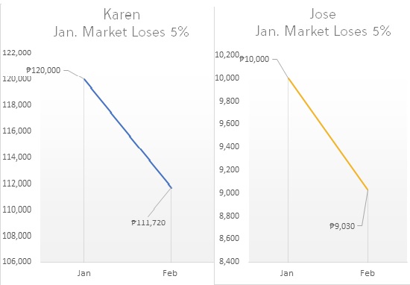This screenshot has width=410, height=285.
Task: Click Jan. Market Loses 5% subtitle in Karen chart
Action: click(x=122, y=32)
